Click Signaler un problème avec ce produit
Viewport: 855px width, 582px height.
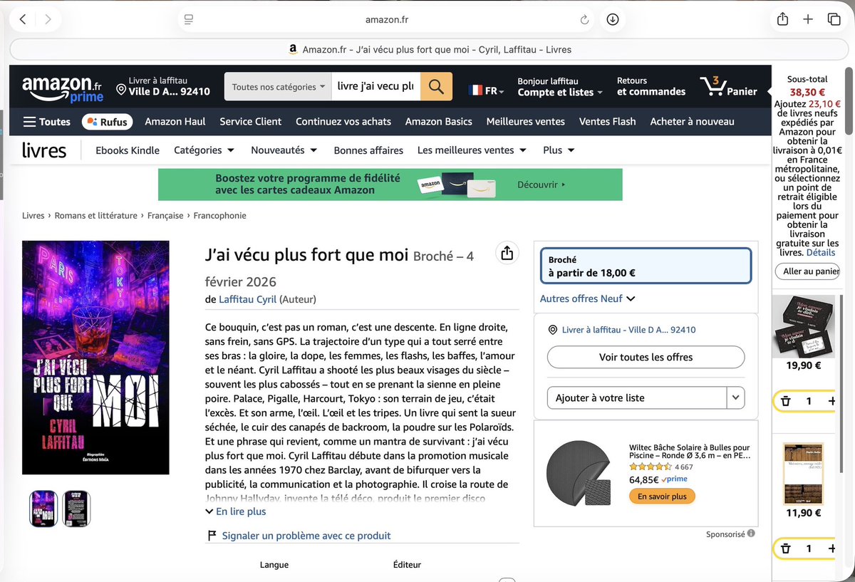coord(306,536)
